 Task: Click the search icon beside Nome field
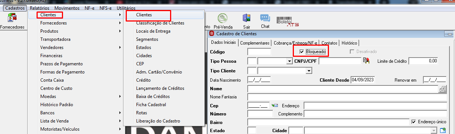point(443,89)
